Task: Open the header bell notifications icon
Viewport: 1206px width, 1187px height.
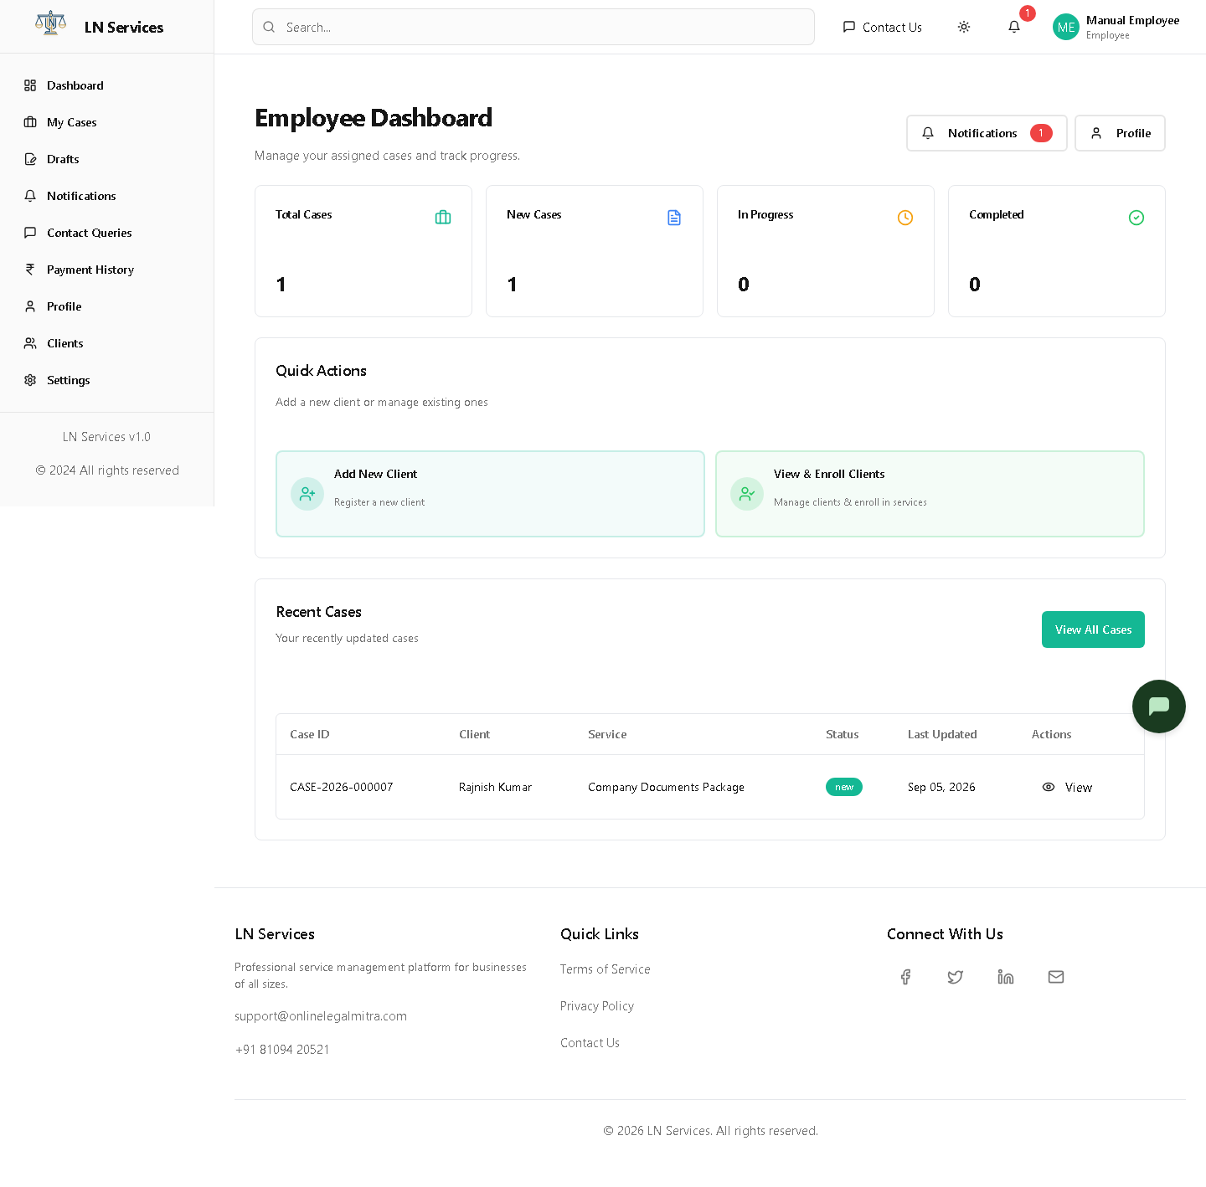Action: tap(1014, 27)
